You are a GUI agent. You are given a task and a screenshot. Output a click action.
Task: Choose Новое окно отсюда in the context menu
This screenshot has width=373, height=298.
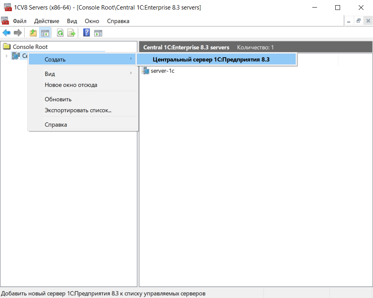tap(83, 85)
